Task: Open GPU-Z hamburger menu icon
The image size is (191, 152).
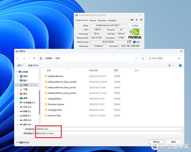Action: click(141, 20)
